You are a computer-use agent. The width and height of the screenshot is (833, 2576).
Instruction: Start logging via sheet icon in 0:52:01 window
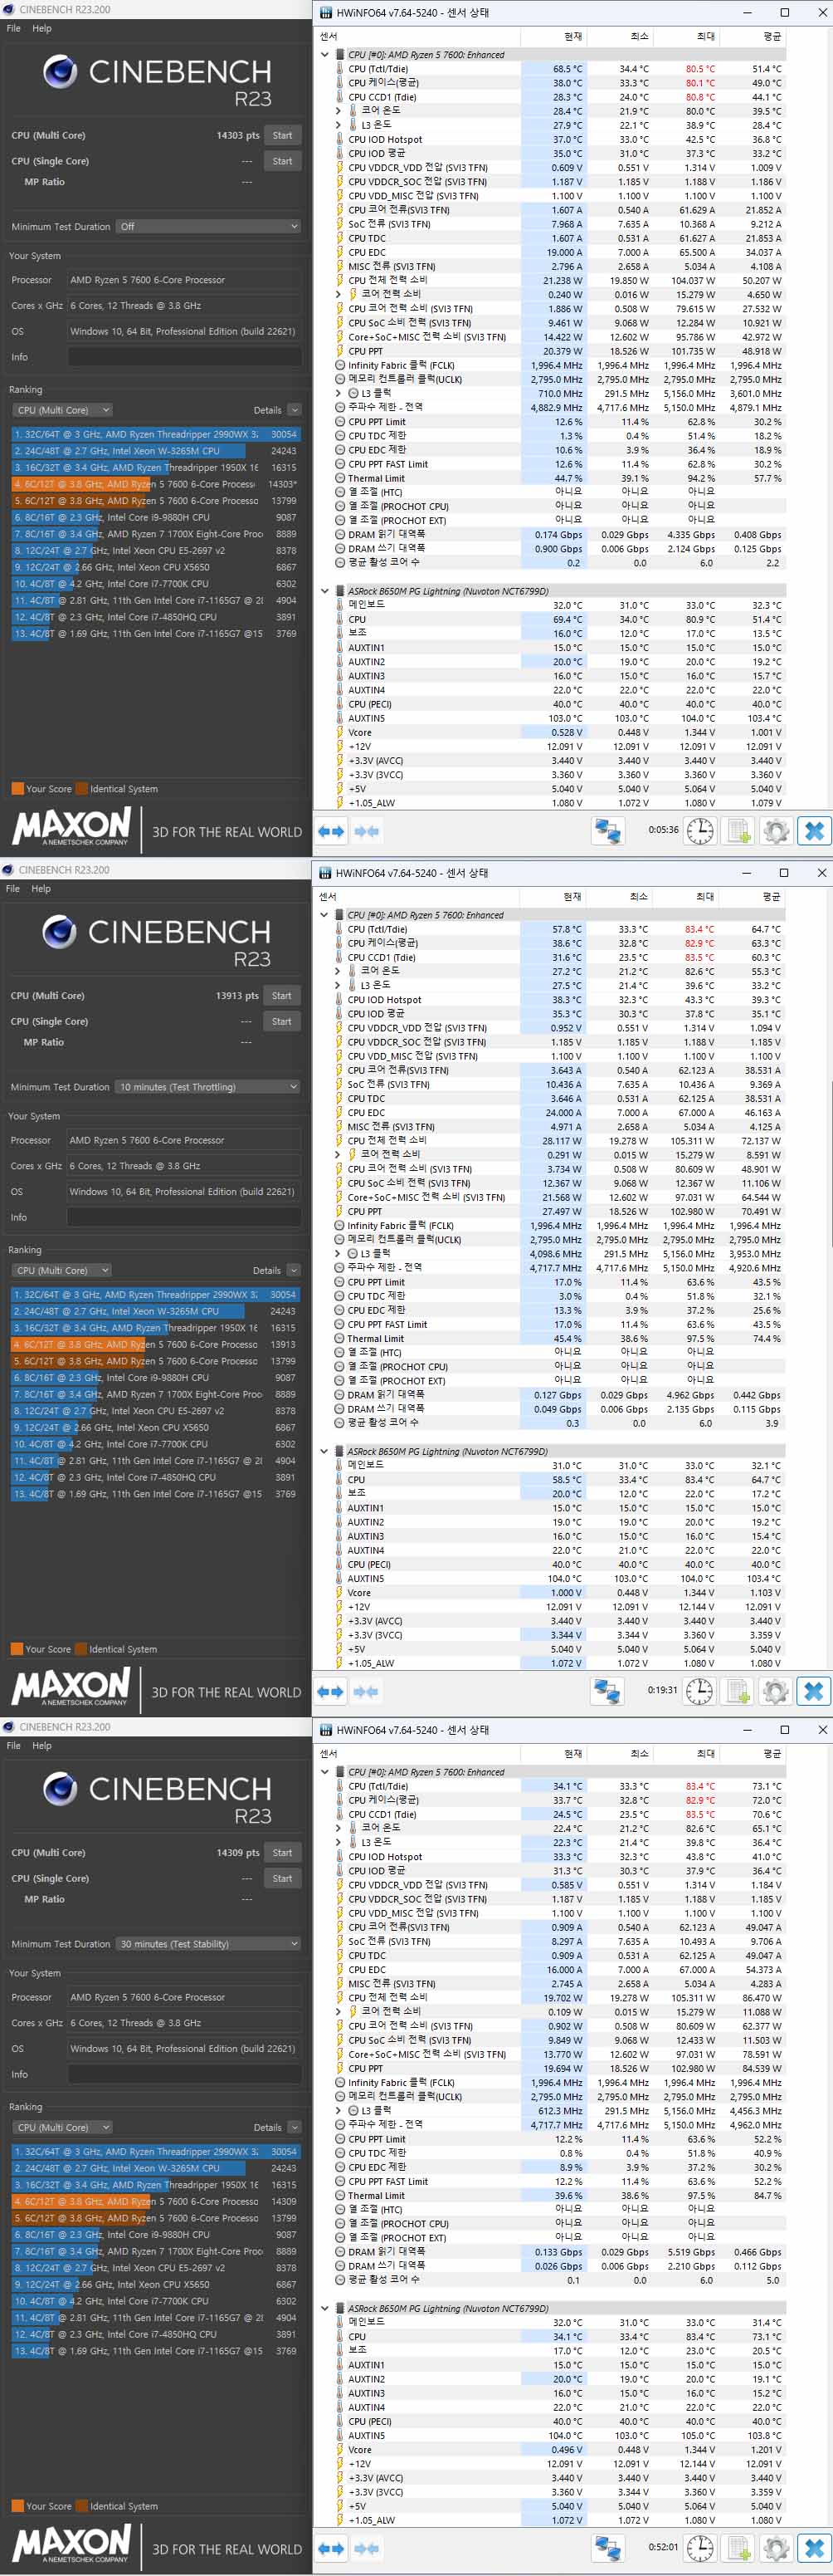[738, 2548]
